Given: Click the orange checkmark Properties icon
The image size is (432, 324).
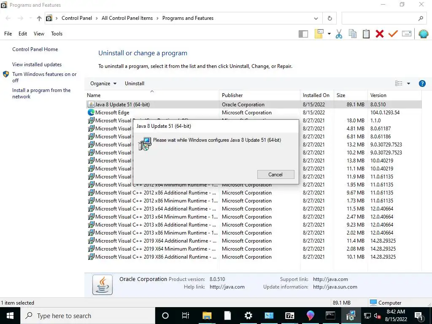Looking at the screenshot, I should (x=393, y=34).
